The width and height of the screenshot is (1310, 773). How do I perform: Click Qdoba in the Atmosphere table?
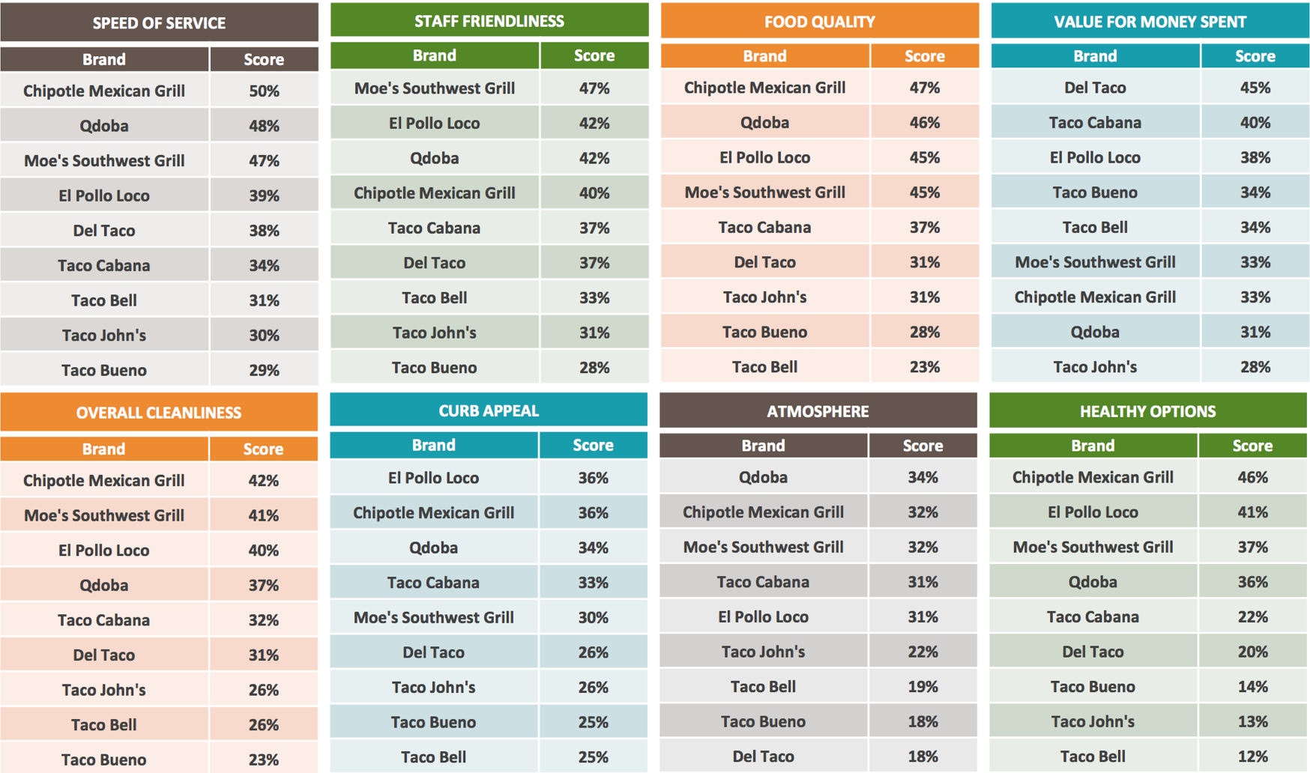point(763,477)
